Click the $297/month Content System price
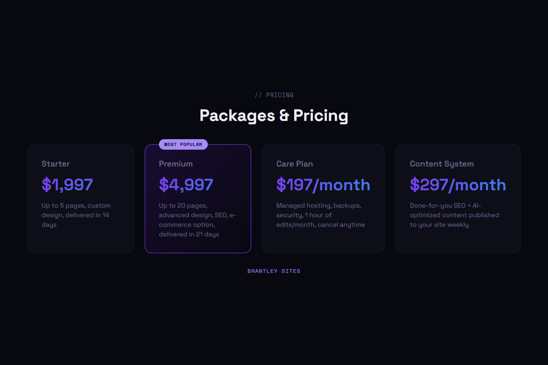Viewport: 548px width, 365px height. [458, 184]
